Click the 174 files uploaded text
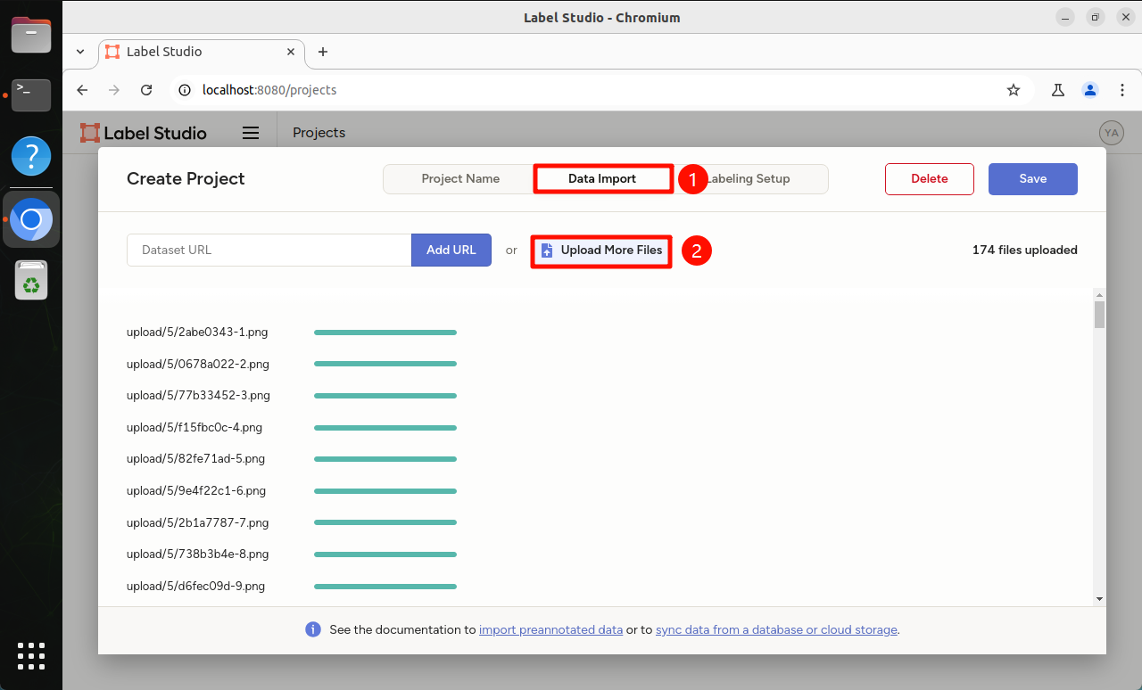The image size is (1142, 690). click(x=1025, y=251)
